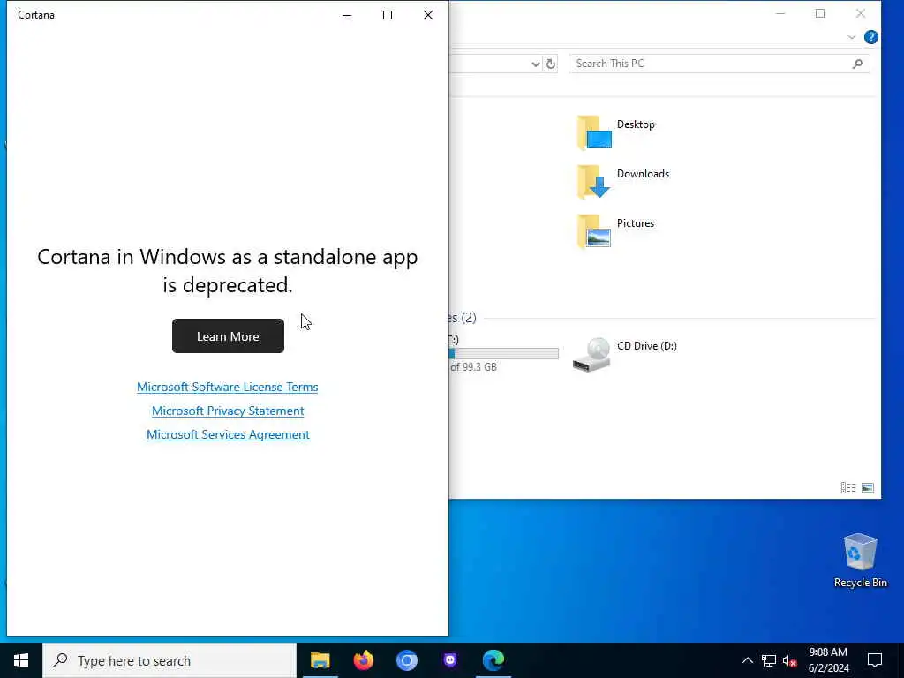Open the purple app icon in taskbar
This screenshot has width=904, height=678.
(x=450, y=660)
